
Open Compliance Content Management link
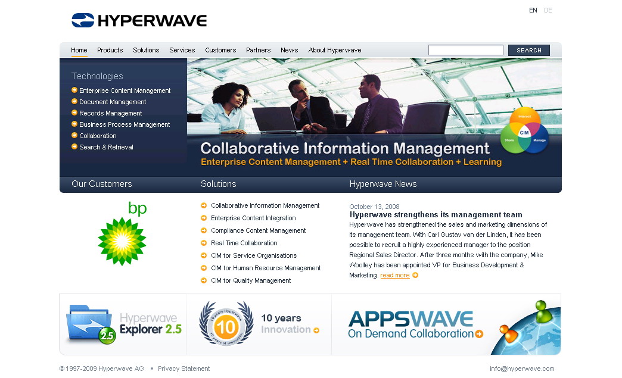pyautogui.click(x=258, y=230)
